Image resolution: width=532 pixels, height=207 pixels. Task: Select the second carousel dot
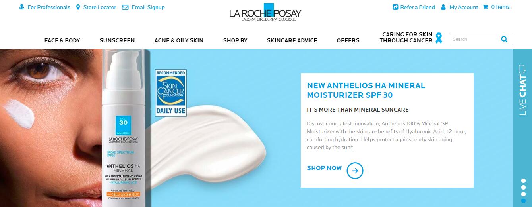tap(523, 188)
